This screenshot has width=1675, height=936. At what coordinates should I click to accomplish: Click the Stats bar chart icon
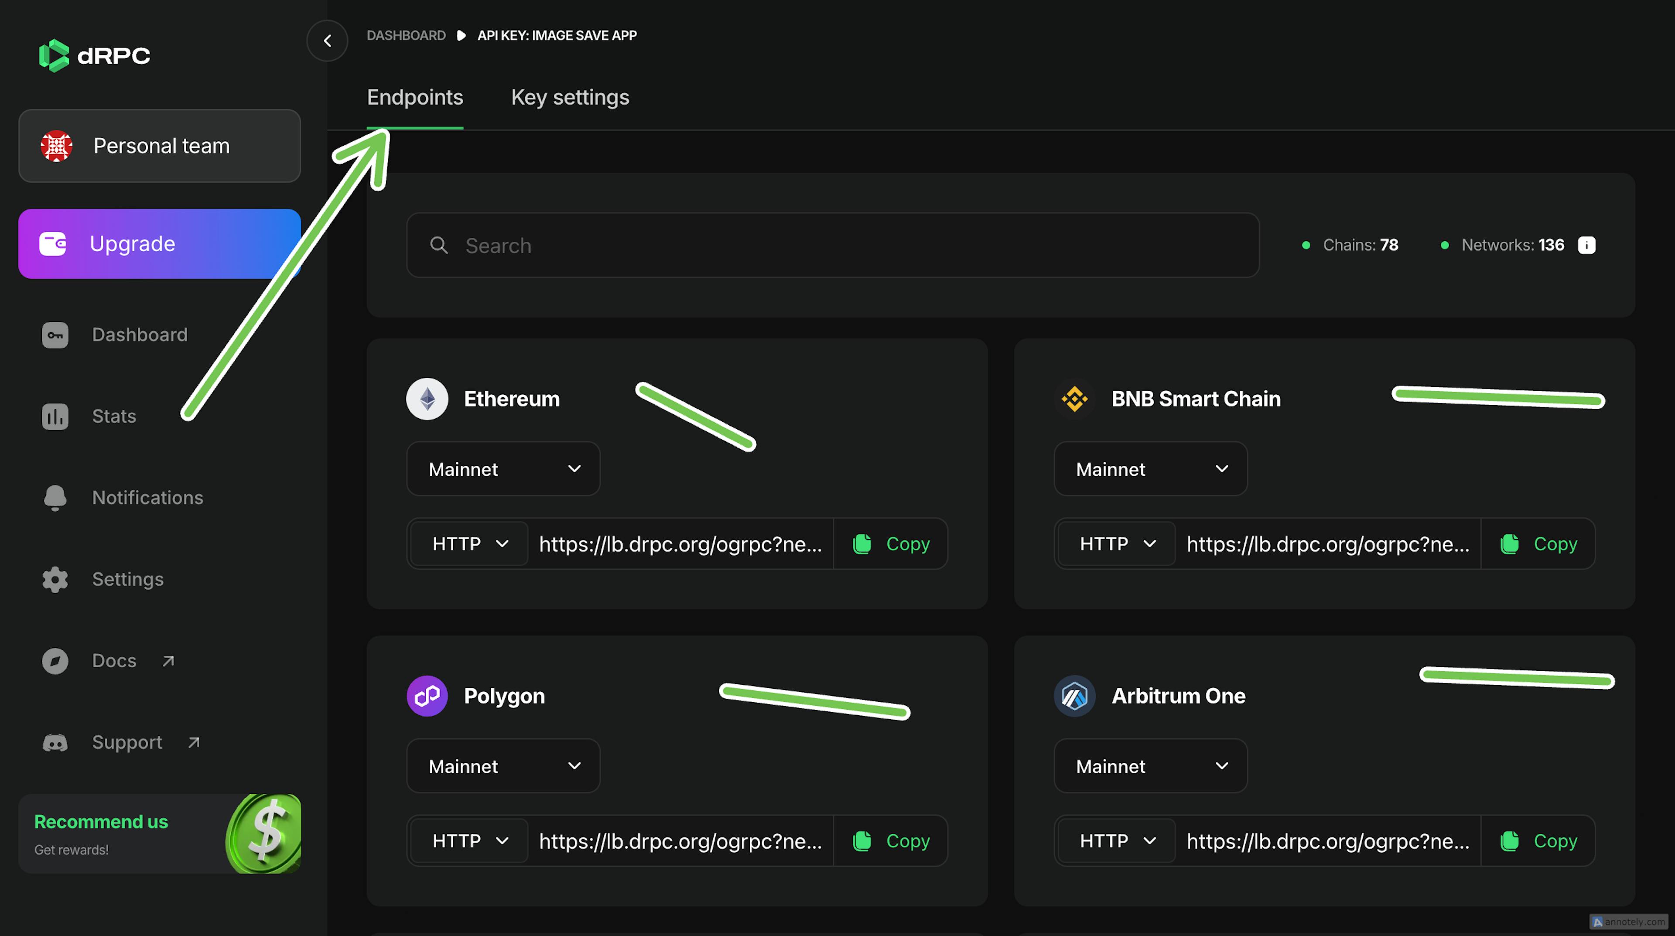pos(55,416)
